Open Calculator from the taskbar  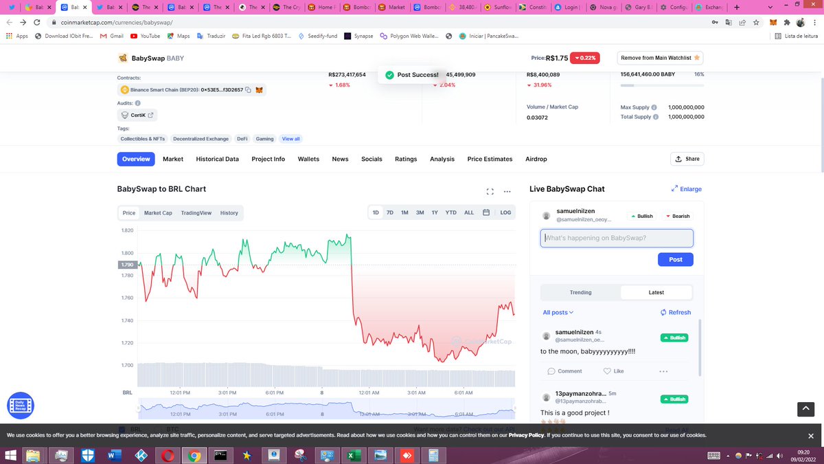tap(433, 455)
